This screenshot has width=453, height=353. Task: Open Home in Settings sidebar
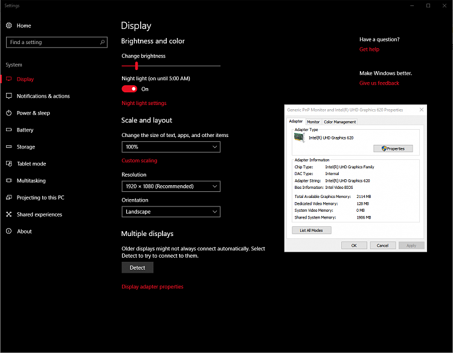click(x=24, y=26)
